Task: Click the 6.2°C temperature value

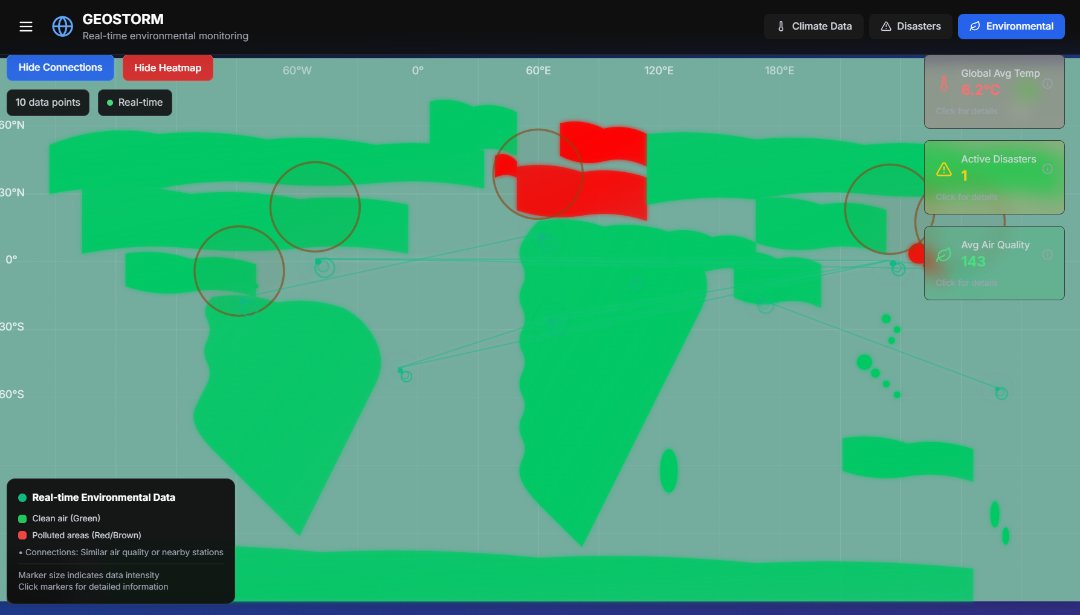Action: [980, 90]
